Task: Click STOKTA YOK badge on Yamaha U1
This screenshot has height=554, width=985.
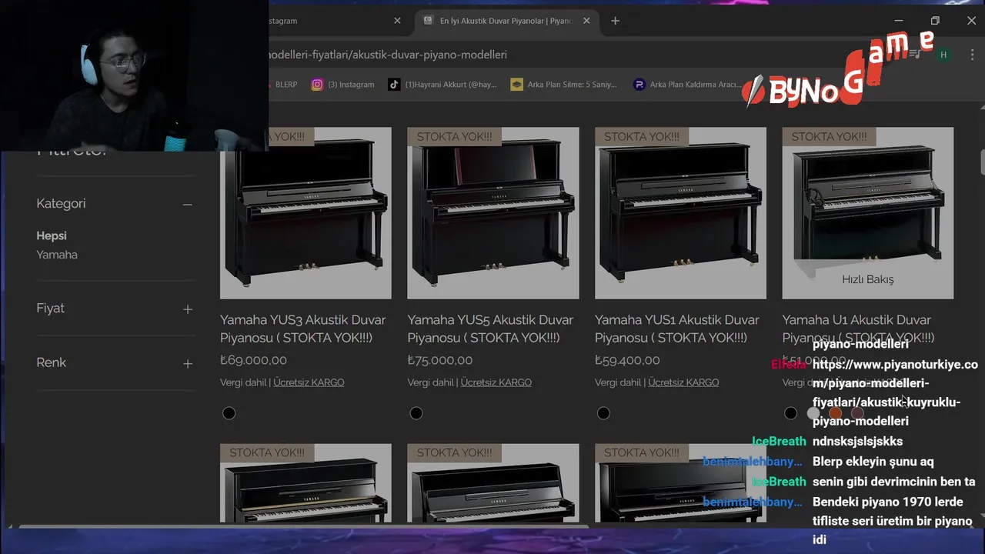Action: (829, 137)
